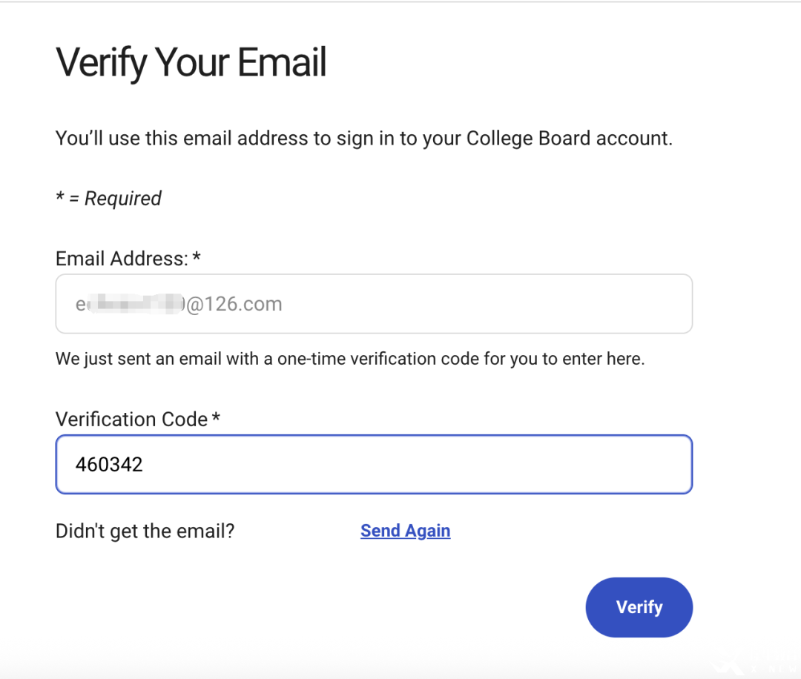
Task: Click the italic "Required" word in the legend
Action: [123, 199]
